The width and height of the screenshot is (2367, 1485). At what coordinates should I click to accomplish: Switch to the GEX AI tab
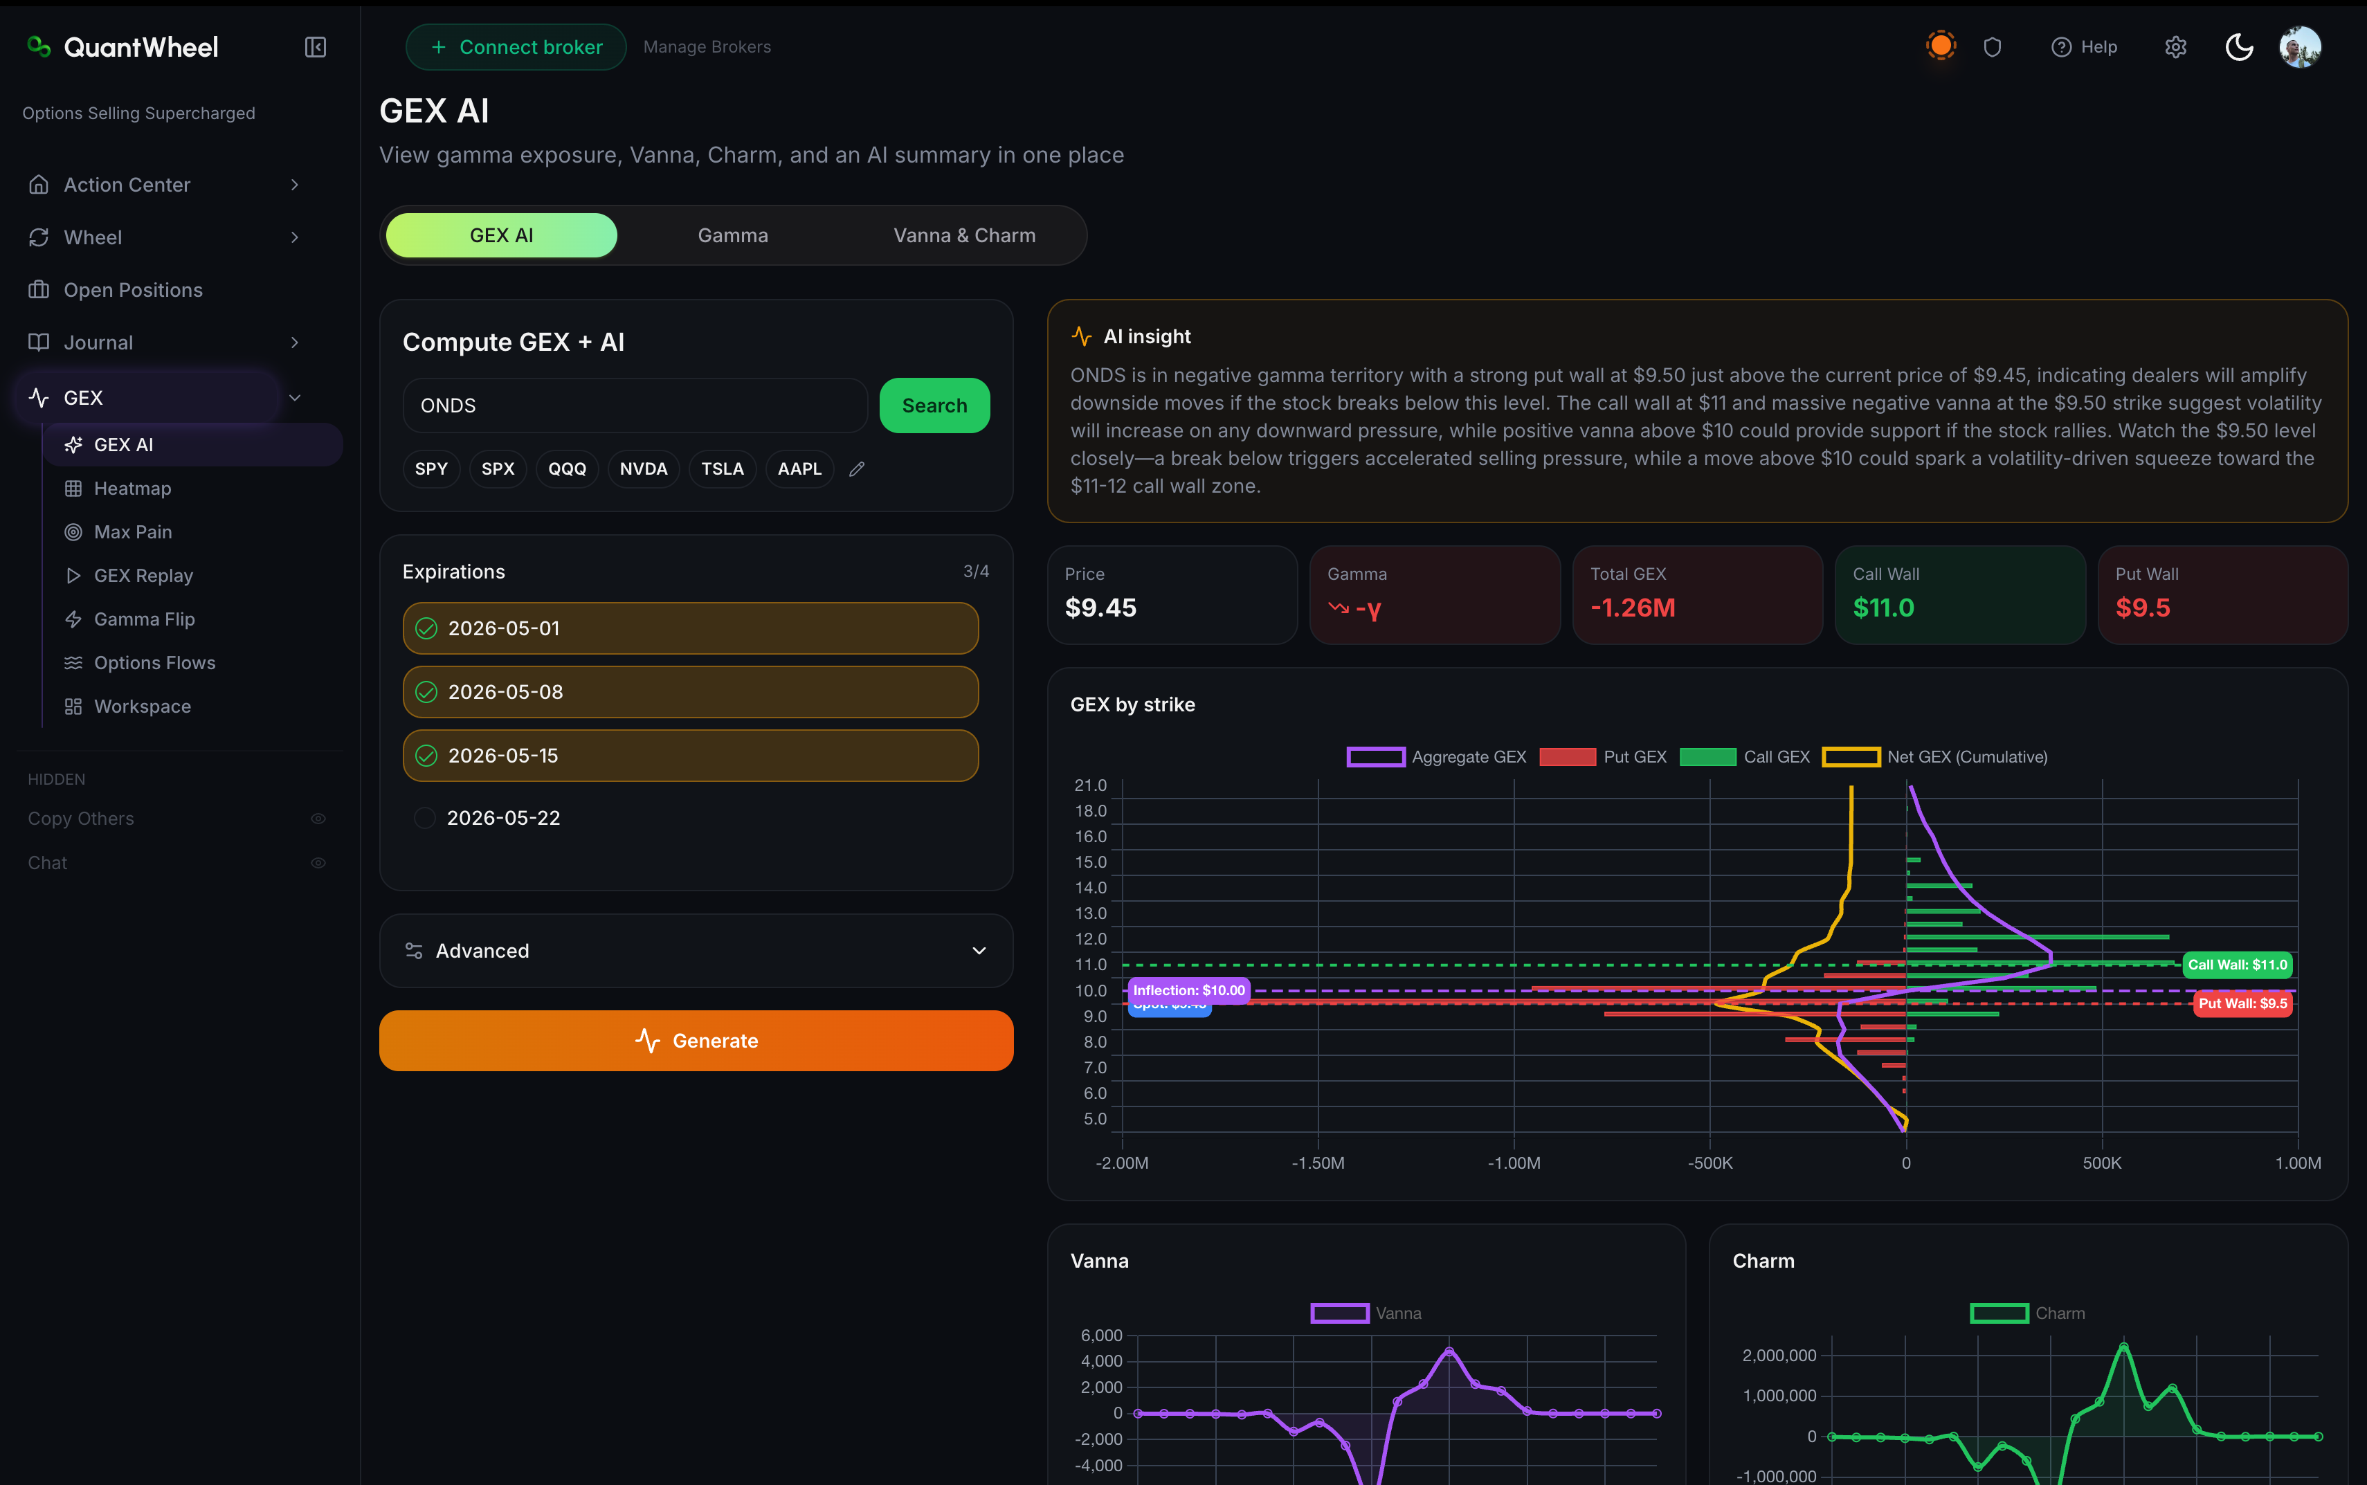tap(502, 236)
